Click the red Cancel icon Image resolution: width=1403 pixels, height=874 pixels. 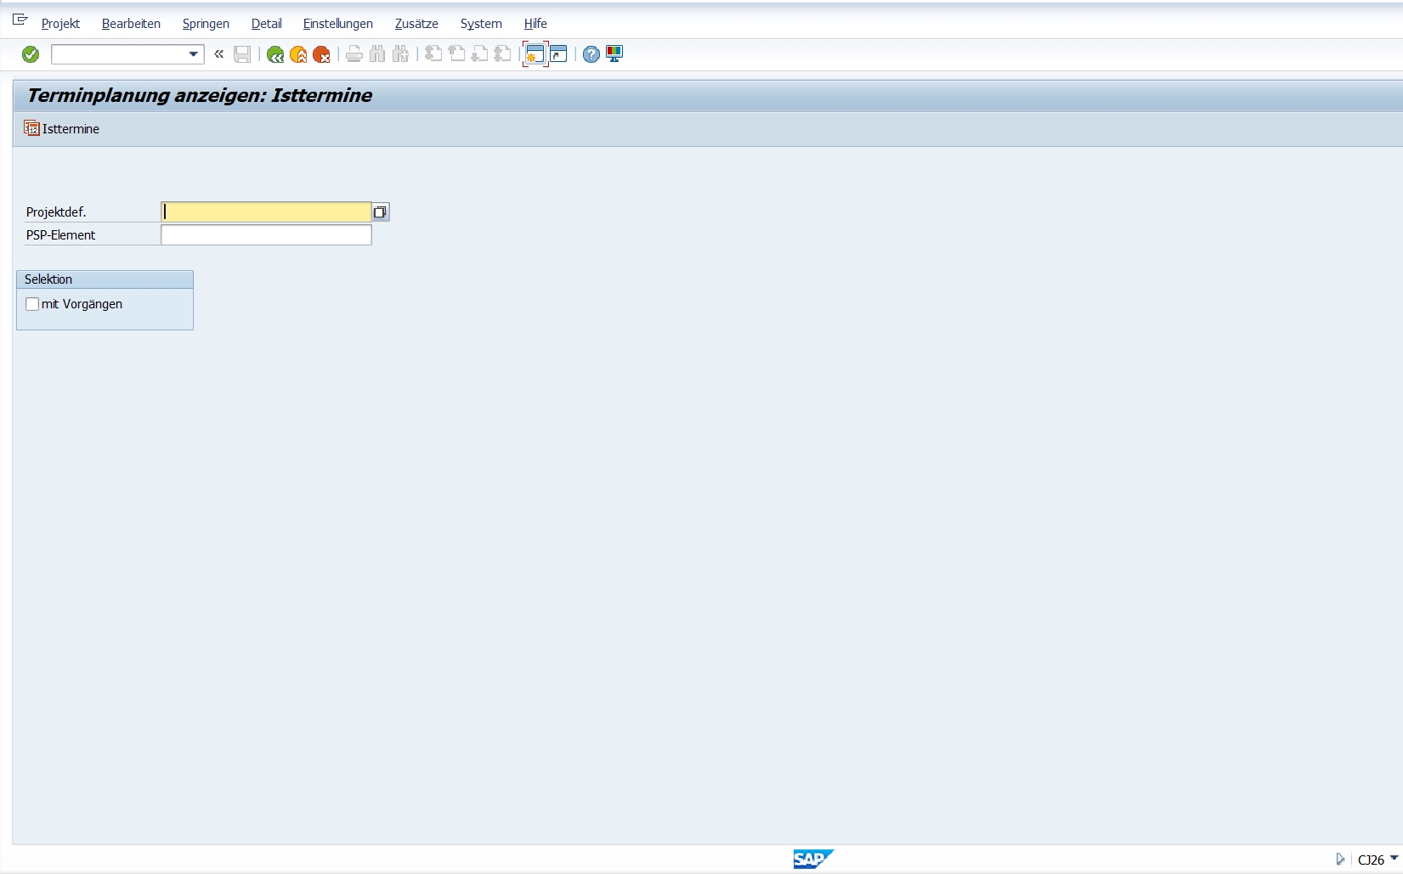pos(321,54)
